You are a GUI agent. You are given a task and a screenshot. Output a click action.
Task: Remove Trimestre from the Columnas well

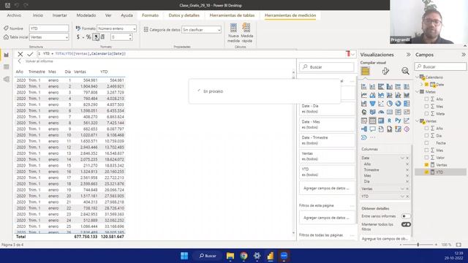[407, 170]
